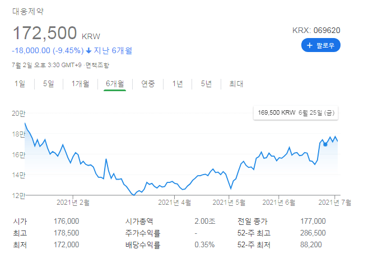Show the 5년 chart range

(206, 84)
